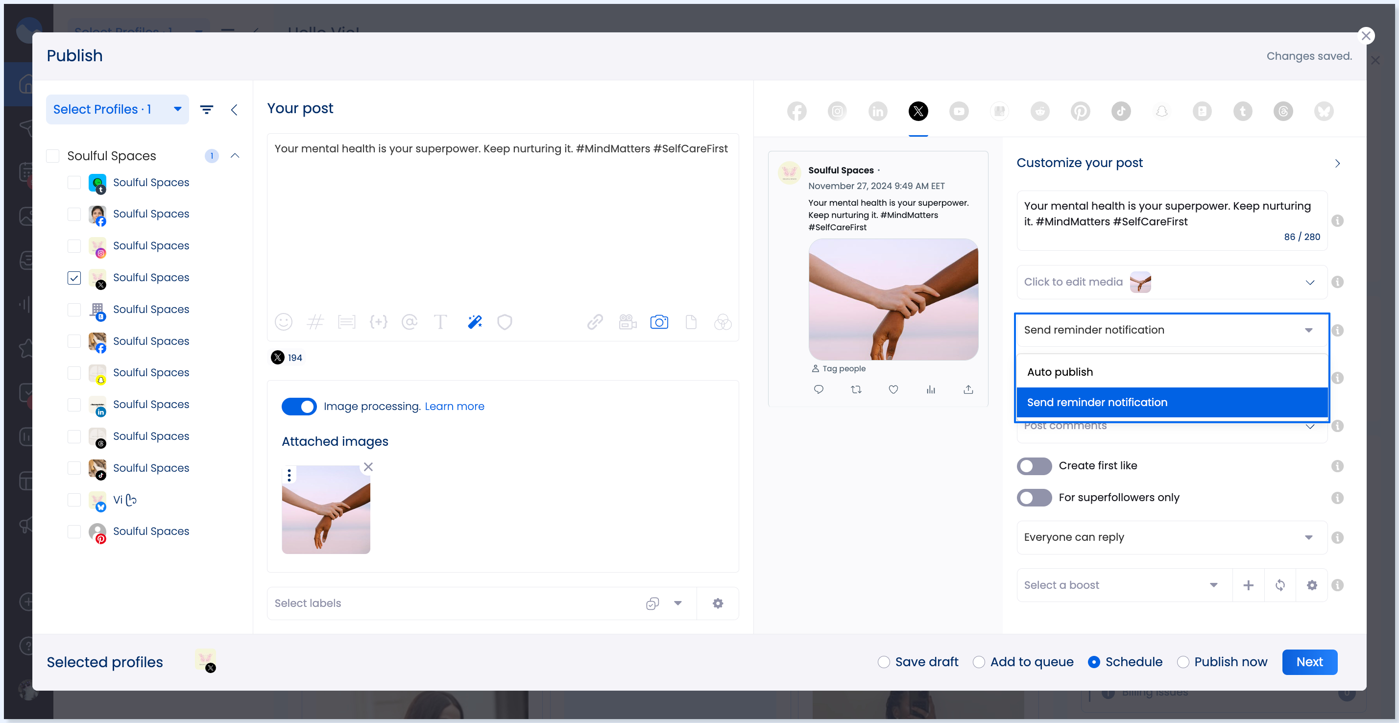Open text formatting T icon
The width and height of the screenshot is (1399, 723).
tap(440, 322)
